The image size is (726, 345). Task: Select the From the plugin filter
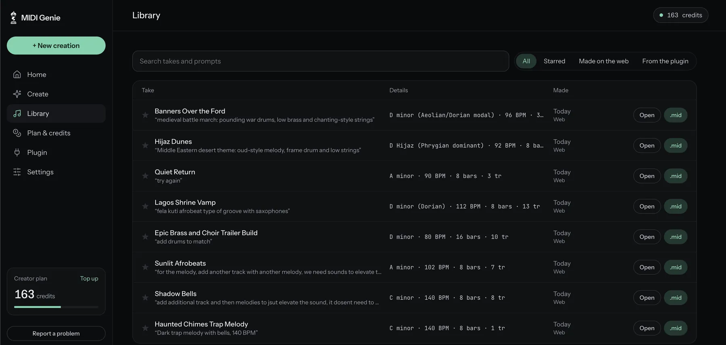(x=665, y=61)
